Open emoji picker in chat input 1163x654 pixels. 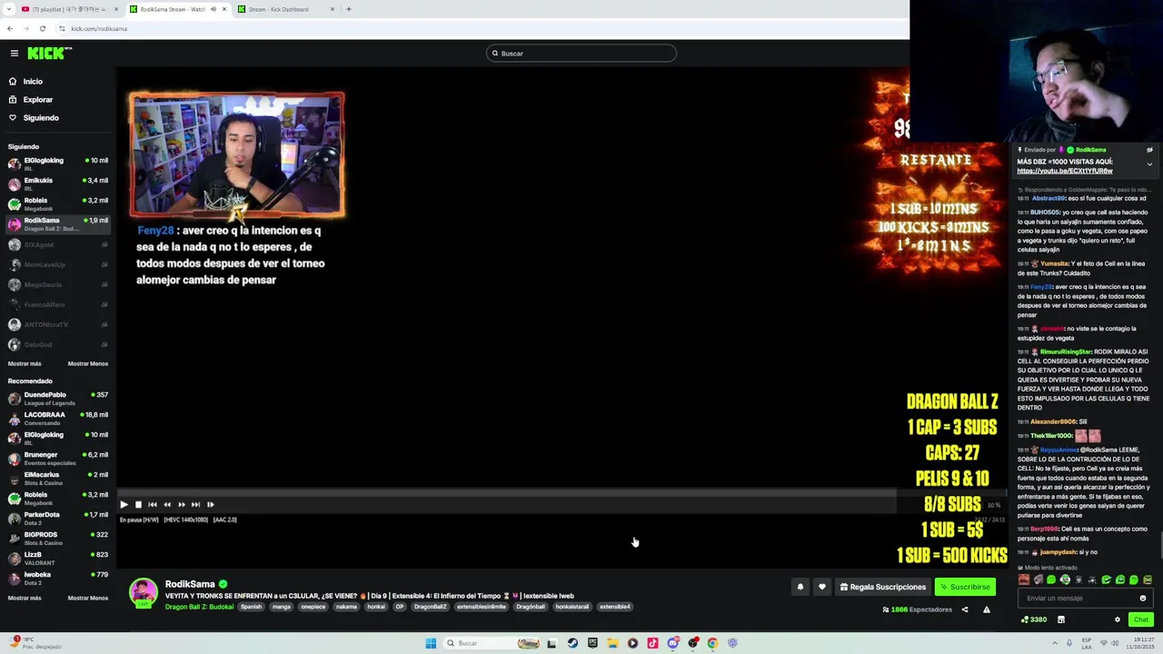1143,599
